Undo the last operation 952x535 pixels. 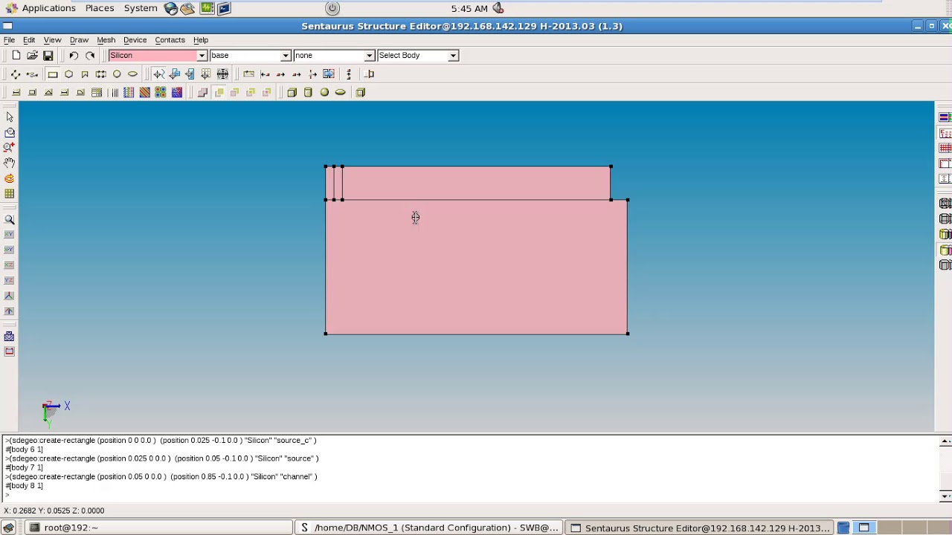74,56
